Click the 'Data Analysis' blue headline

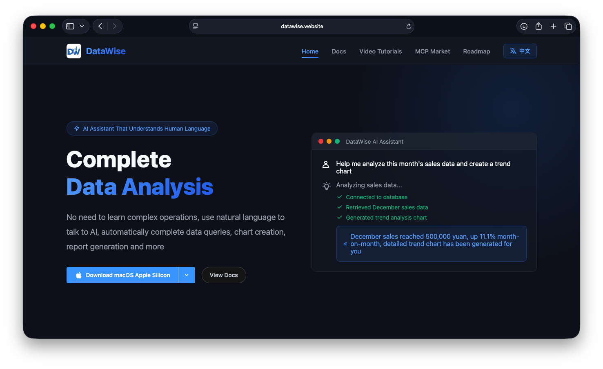point(140,187)
